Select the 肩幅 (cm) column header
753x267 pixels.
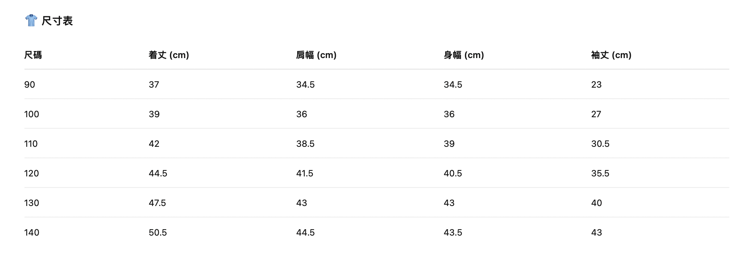(x=316, y=55)
